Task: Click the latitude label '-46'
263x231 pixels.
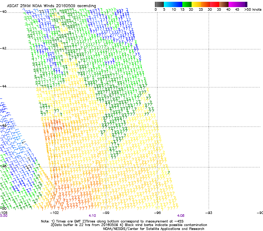Action: (3, 126)
